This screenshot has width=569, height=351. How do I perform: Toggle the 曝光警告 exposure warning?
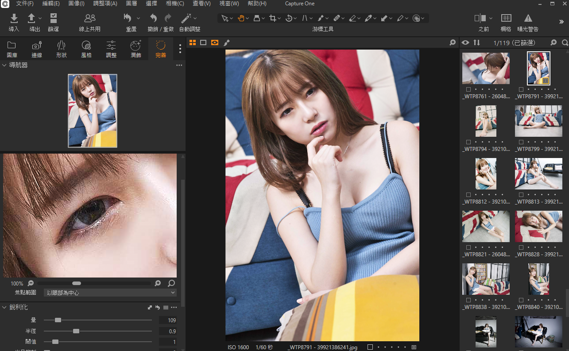click(528, 18)
